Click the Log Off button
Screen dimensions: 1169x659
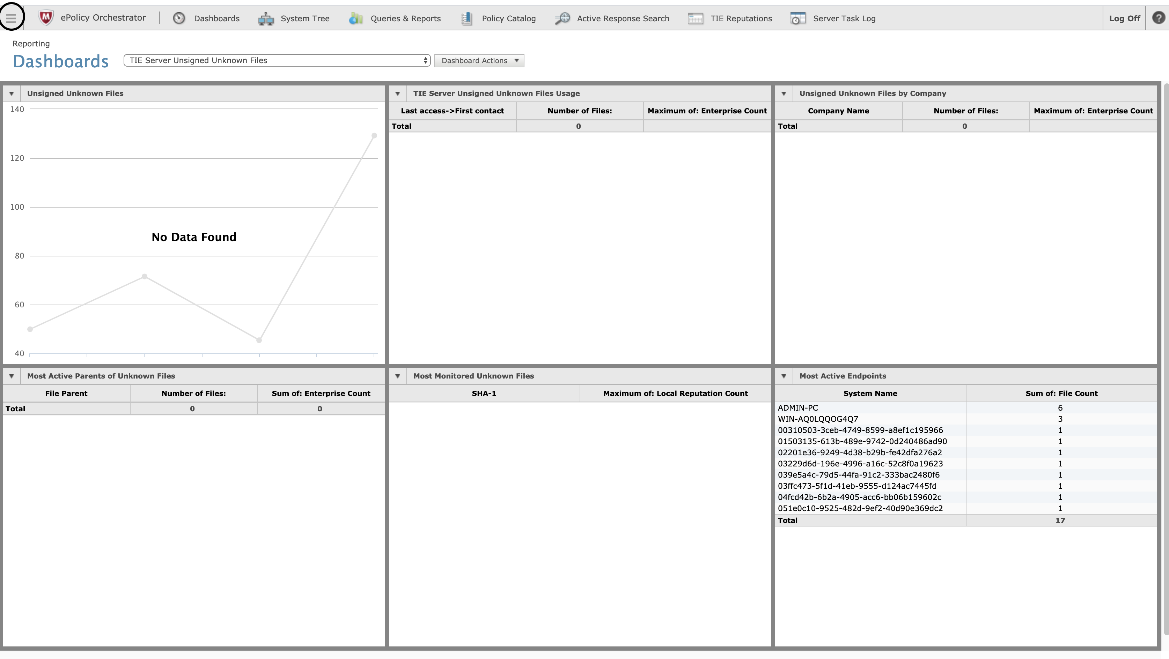coord(1124,18)
